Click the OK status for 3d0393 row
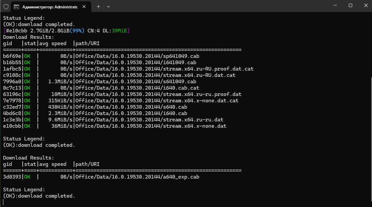The image size is (372, 207). (27, 177)
